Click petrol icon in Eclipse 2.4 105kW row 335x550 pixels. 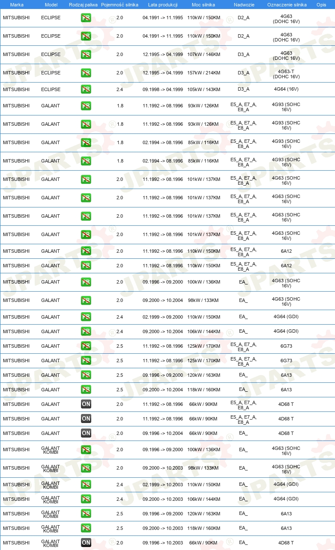point(86,89)
